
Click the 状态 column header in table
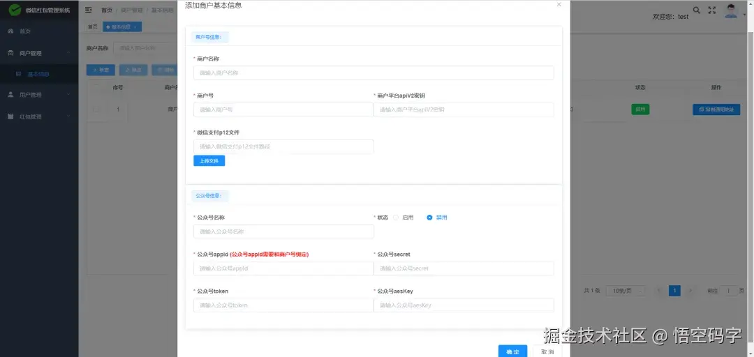(x=640, y=87)
